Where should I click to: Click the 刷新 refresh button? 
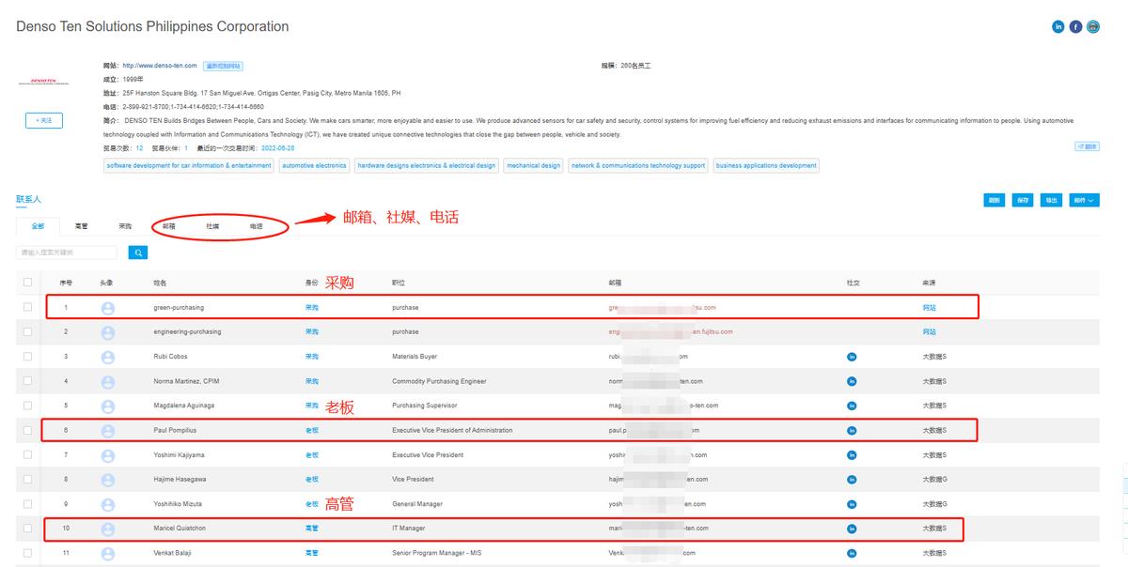pos(994,200)
